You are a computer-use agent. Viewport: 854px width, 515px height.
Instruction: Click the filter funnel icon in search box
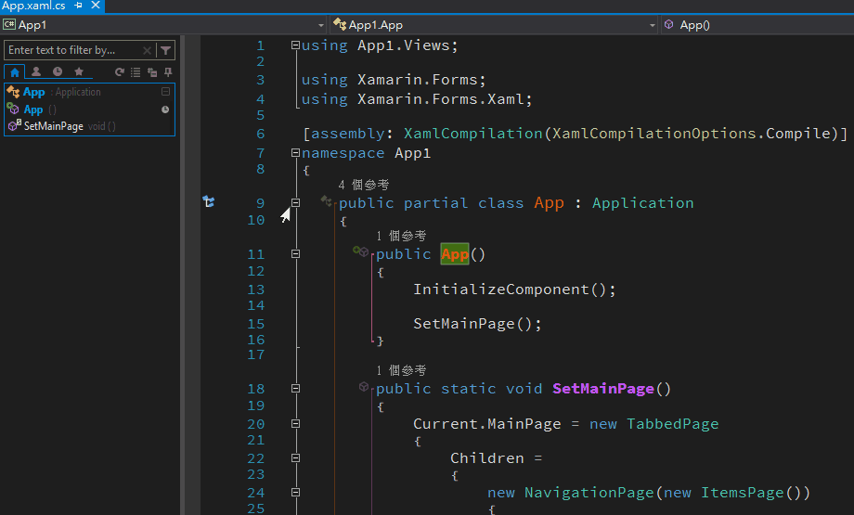[x=165, y=50]
